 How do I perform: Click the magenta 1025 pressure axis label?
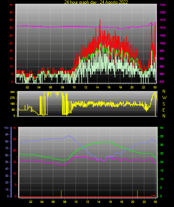(162, 4)
